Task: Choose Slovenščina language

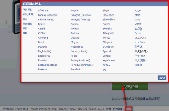Action: click(x=109, y=20)
